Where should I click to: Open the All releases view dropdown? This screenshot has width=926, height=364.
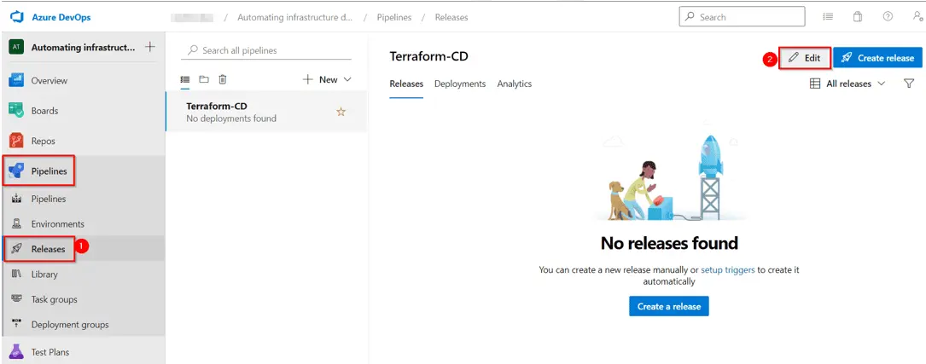click(847, 84)
